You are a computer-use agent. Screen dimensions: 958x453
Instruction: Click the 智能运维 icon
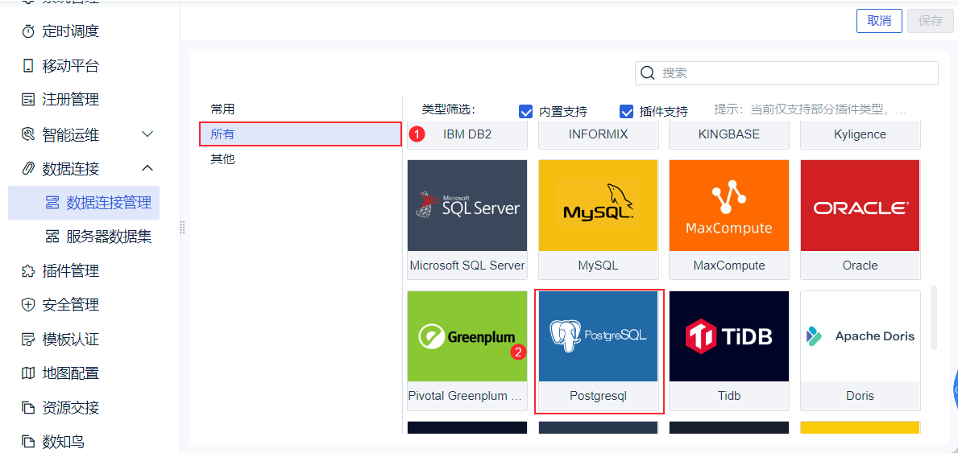pyautogui.click(x=28, y=134)
